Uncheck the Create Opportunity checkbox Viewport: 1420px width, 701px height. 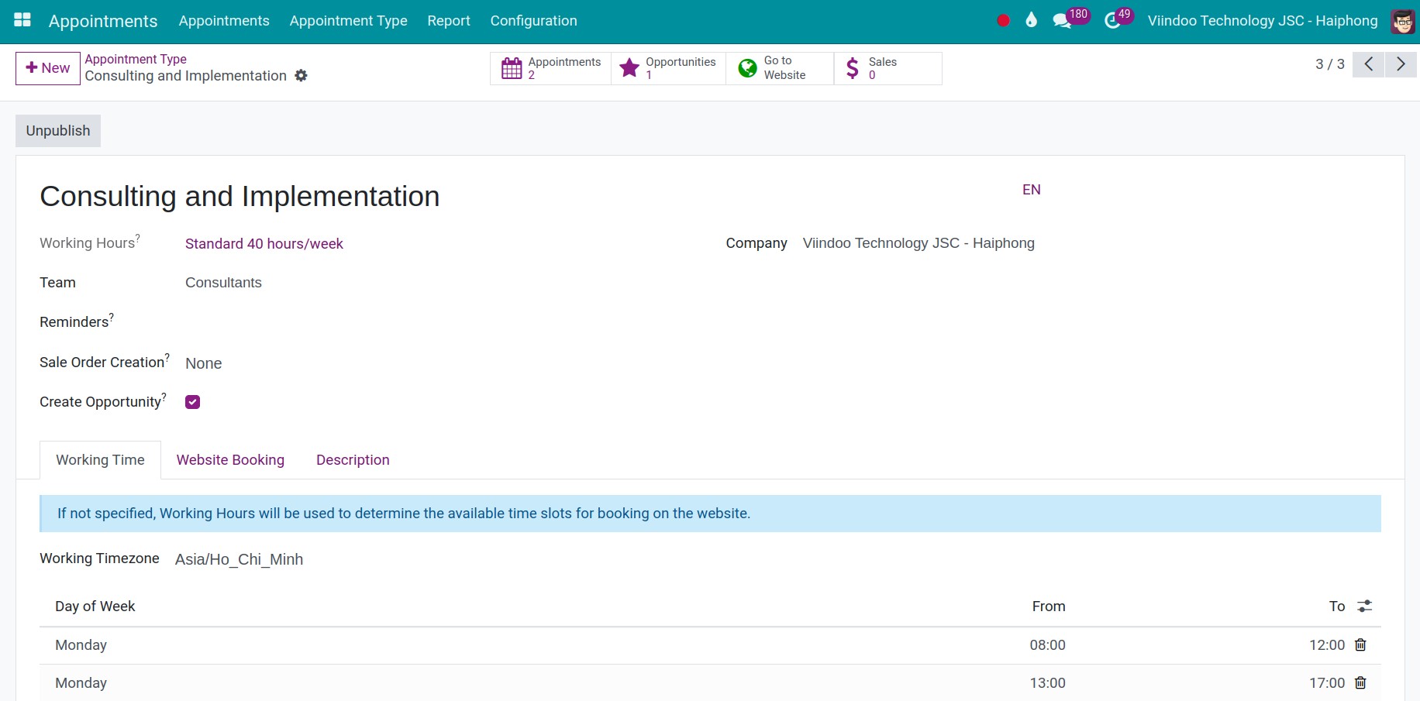tap(193, 402)
